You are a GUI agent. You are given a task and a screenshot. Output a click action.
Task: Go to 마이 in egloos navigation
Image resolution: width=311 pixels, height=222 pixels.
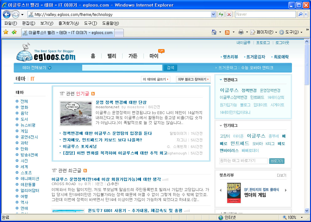coord(154,56)
